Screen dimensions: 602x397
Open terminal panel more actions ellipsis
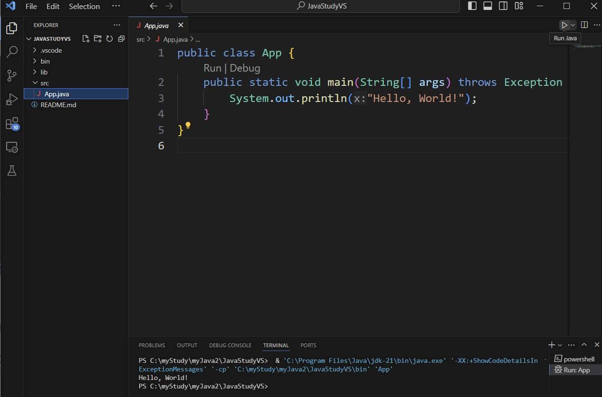tap(572, 345)
